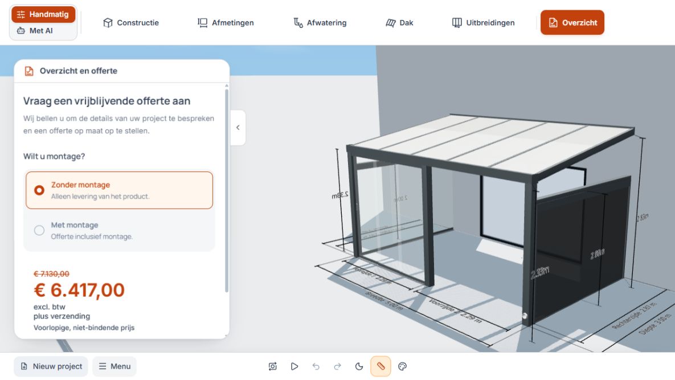Click the 'excl. btw' text
The width and height of the screenshot is (675, 380).
tap(50, 307)
